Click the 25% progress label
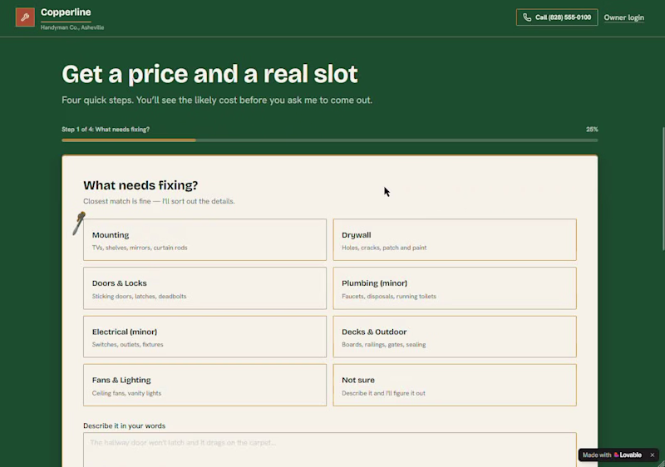Screen dimensions: 665x467 pyautogui.click(x=592, y=130)
